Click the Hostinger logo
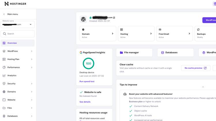 pos(15,4)
